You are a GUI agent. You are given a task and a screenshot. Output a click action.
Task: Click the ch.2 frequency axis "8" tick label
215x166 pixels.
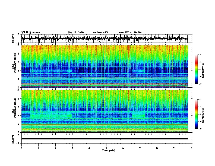coord(19,98)
